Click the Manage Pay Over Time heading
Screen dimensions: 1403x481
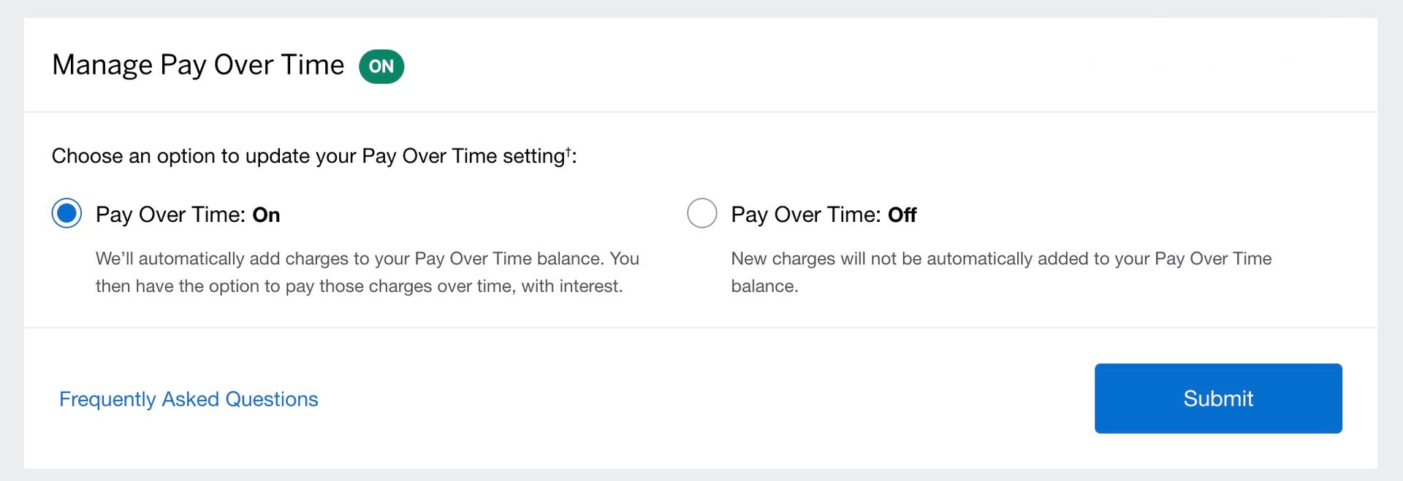point(197,65)
